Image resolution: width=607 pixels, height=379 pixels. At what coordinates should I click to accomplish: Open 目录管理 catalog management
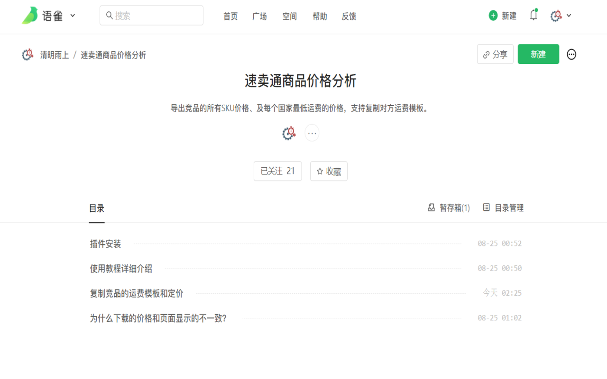pos(503,208)
